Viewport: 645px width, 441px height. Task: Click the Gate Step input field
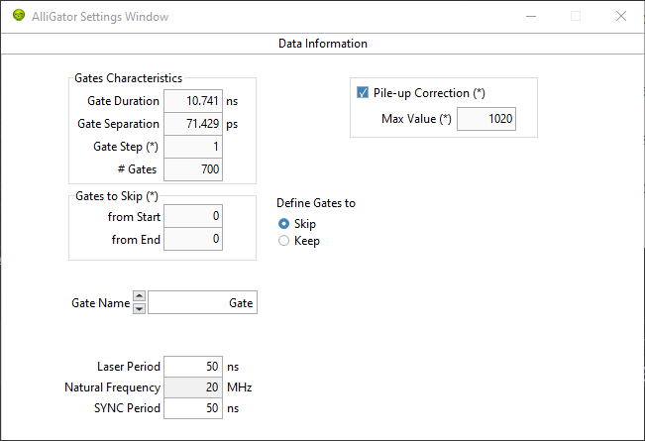(x=193, y=147)
